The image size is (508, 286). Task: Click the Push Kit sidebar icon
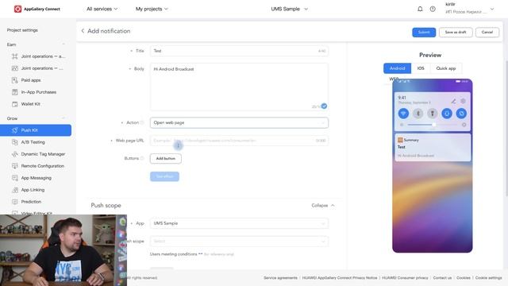[14, 130]
